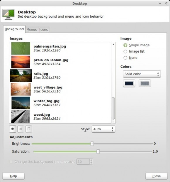The height and width of the screenshot is (182, 170).
Task: Click the plus icon in the title bar
Action: point(160,3)
